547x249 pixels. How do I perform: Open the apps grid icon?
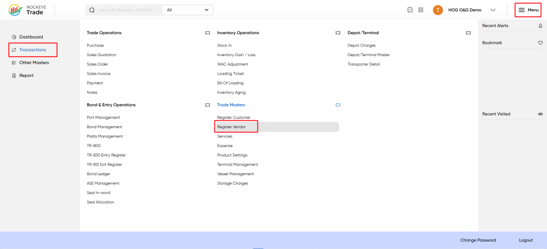point(420,10)
